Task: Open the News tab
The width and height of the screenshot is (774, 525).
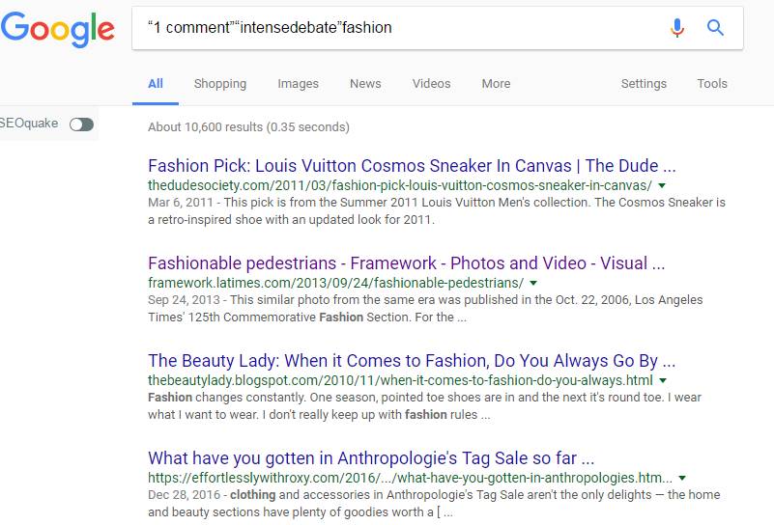Action: 365,84
